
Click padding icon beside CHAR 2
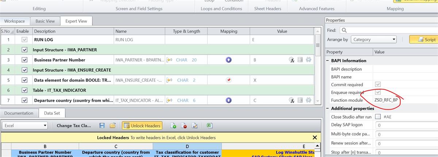tap(169, 80)
